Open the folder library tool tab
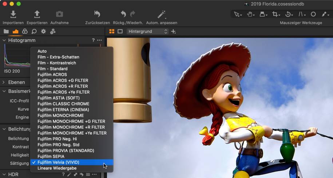This screenshot has height=178, width=333. (6, 32)
